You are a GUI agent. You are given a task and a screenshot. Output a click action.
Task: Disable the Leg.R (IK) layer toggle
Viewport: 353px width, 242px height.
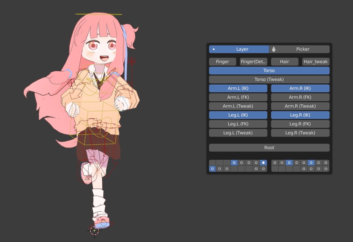coord(300,115)
